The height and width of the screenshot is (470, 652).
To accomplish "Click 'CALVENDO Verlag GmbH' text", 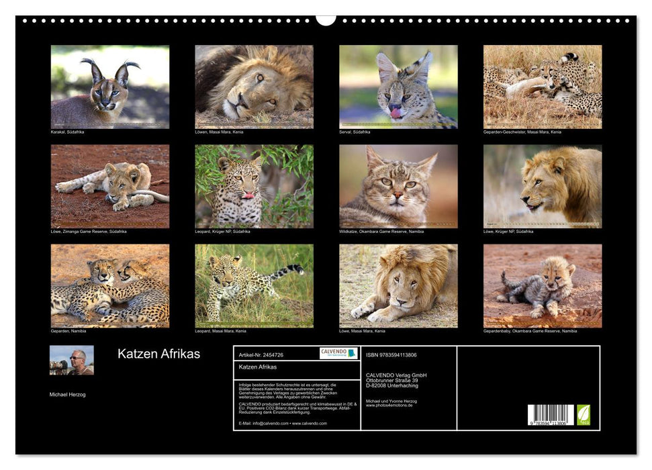I will click(396, 375).
